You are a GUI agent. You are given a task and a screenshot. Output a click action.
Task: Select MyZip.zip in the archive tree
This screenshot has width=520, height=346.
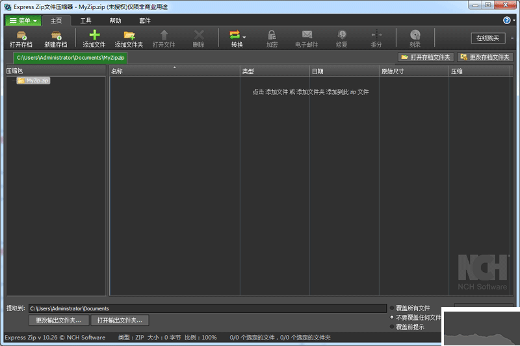tap(38, 80)
